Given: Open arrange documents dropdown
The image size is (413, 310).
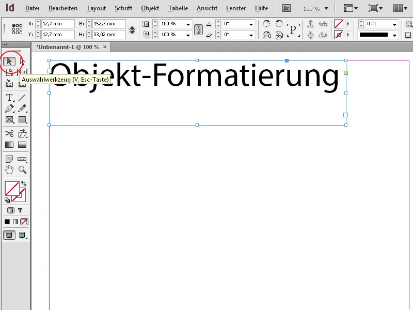Looking at the screenshot, I should pyautogui.click(x=400, y=8).
